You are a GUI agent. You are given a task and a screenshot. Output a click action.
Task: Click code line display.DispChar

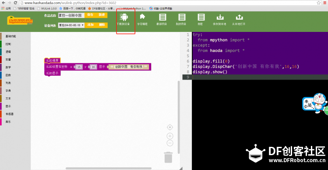tap(246, 66)
